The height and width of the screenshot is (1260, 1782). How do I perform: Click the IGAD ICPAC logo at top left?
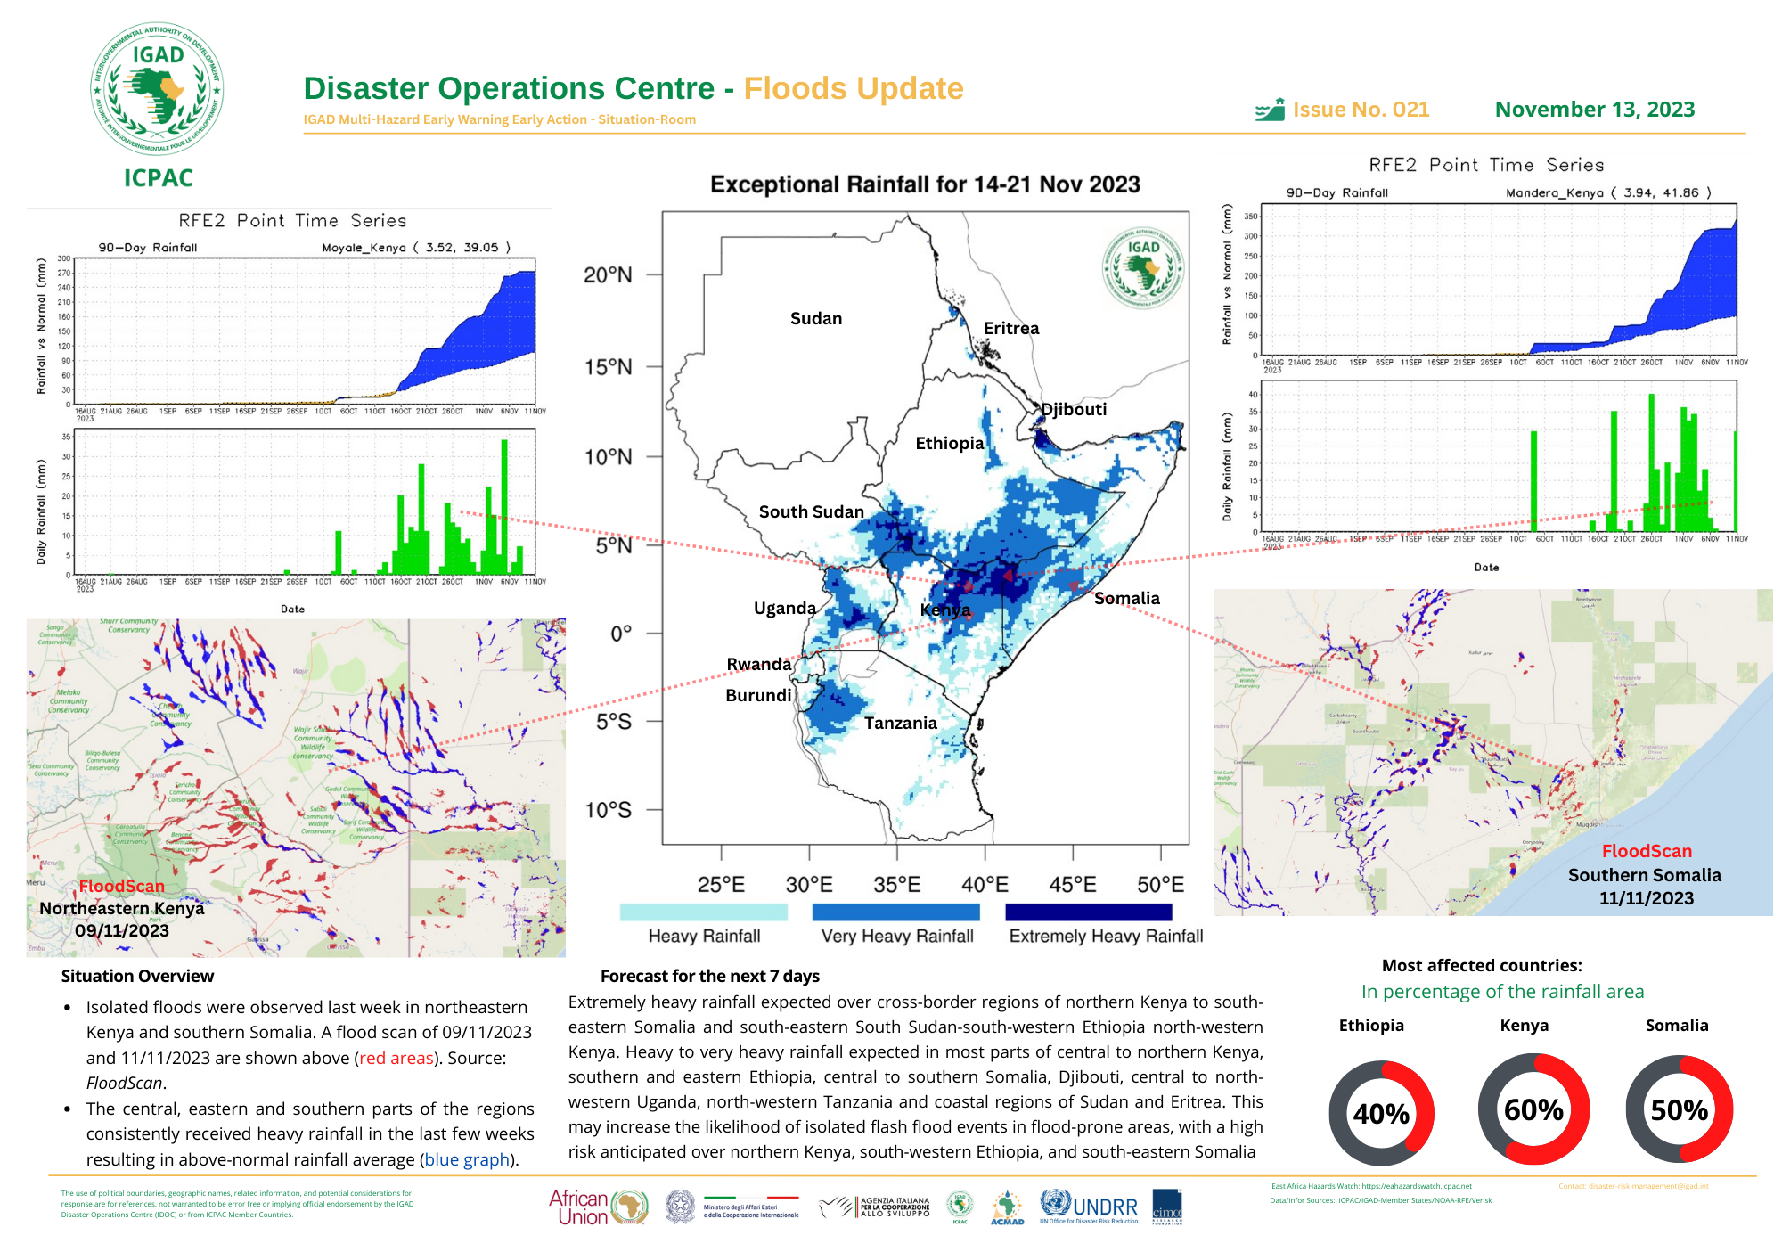[x=157, y=89]
